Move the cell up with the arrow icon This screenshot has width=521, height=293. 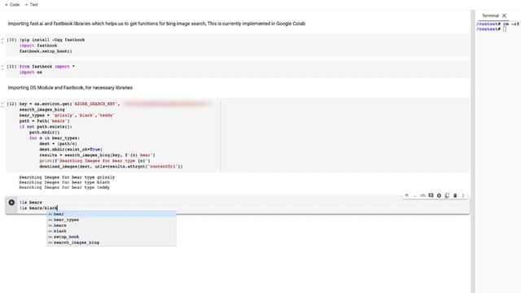tap(407, 195)
